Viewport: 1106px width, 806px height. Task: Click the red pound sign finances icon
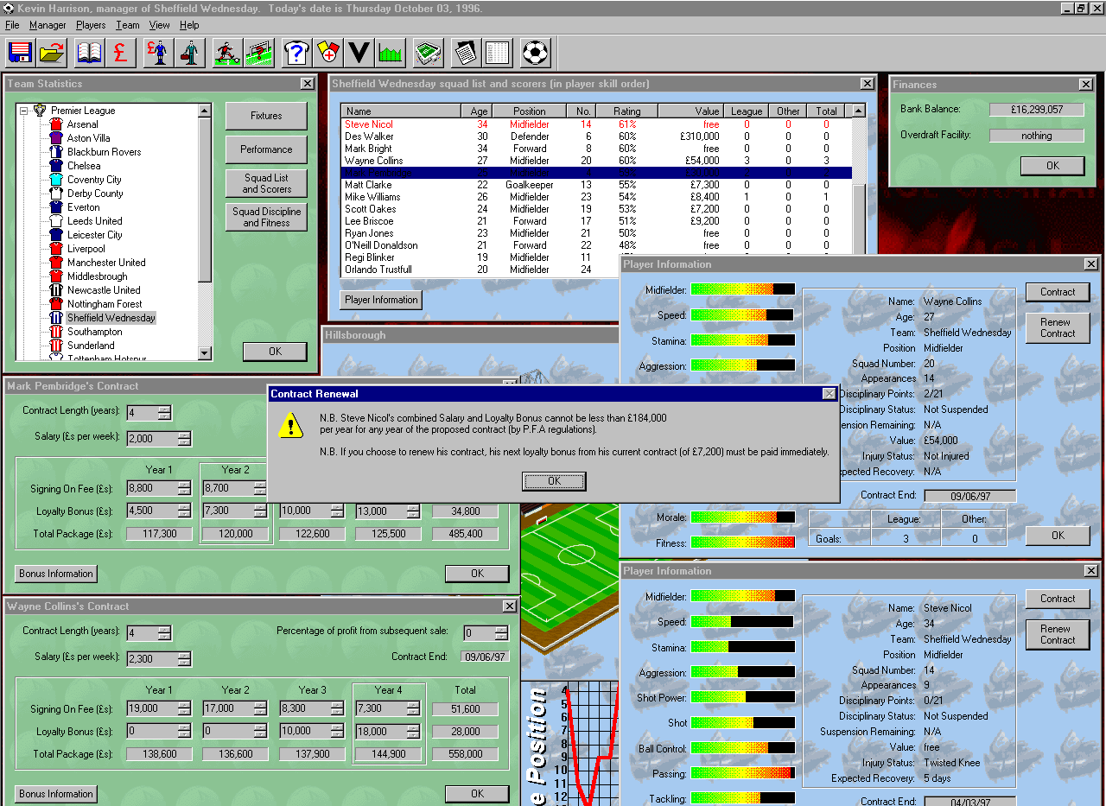click(120, 53)
